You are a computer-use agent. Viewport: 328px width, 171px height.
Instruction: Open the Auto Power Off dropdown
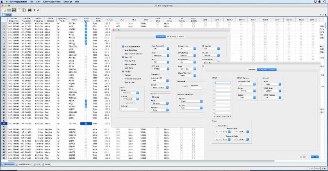pos(160,49)
